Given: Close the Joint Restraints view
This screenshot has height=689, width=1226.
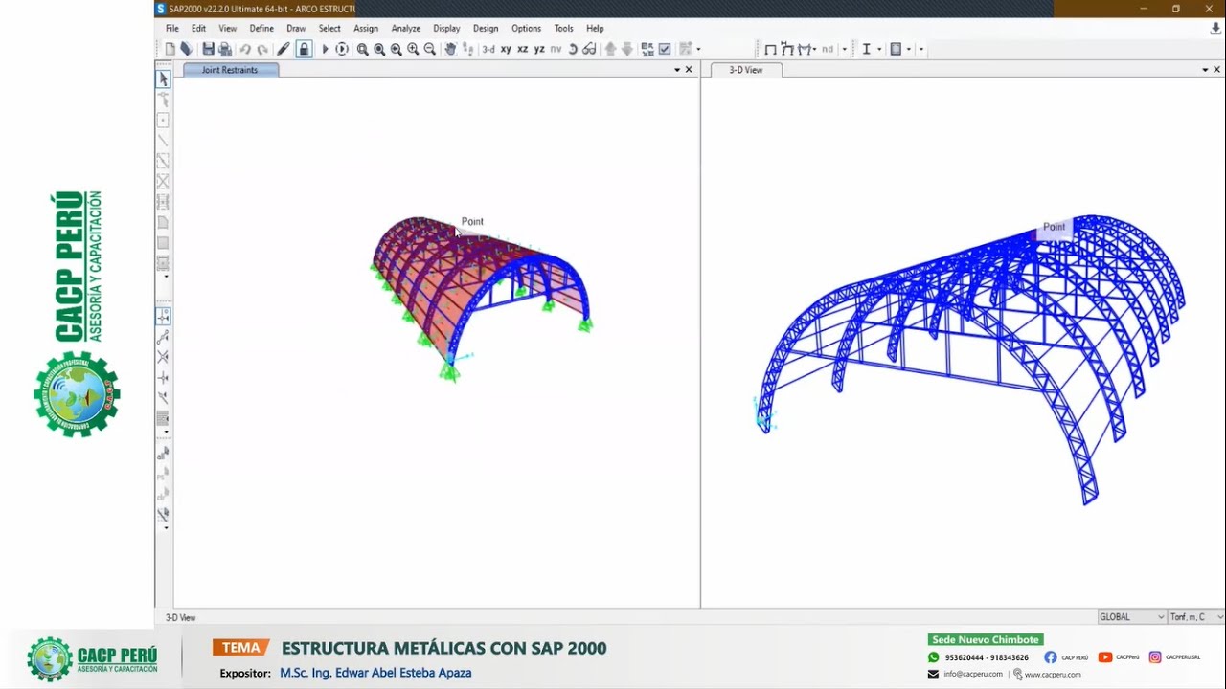Looking at the screenshot, I should coord(689,70).
